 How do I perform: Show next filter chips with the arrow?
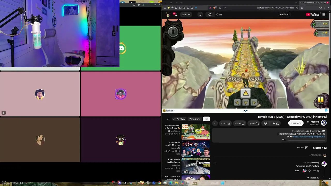click(168, 119)
